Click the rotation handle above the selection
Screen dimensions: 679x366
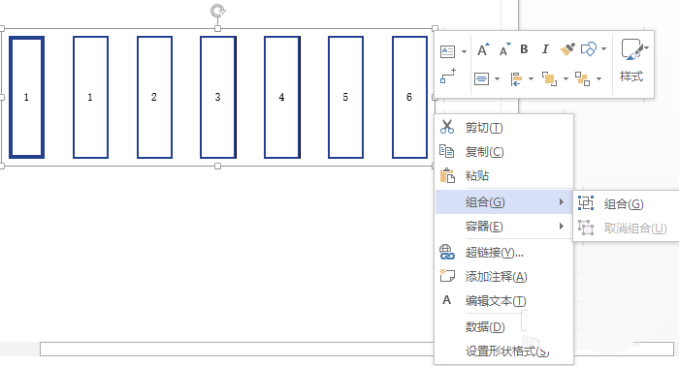click(218, 11)
